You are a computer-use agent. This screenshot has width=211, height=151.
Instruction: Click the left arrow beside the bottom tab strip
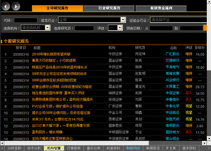coord(2,148)
